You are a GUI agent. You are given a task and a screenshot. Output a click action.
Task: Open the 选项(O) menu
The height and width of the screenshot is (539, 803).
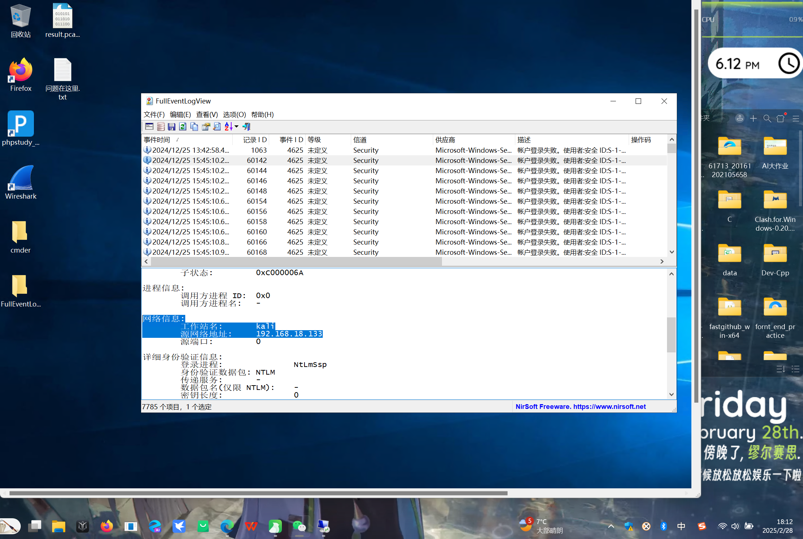234,114
